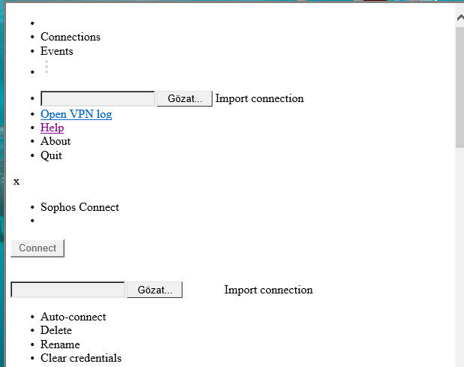The width and height of the screenshot is (464, 367).
Task: Click the upper file path input field
Action: tap(98, 98)
